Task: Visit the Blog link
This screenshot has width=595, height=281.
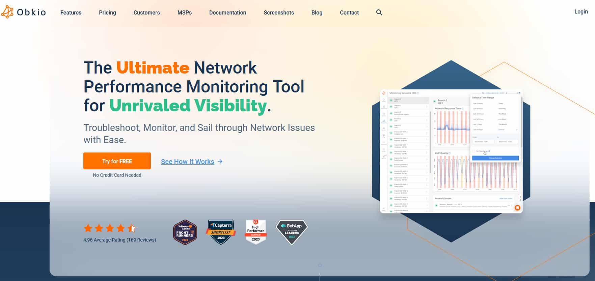Action: pos(317,12)
